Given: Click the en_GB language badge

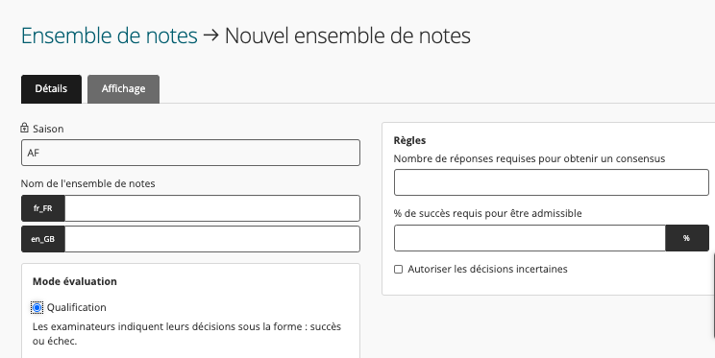Looking at the screenshot, I should coord(43,239).
